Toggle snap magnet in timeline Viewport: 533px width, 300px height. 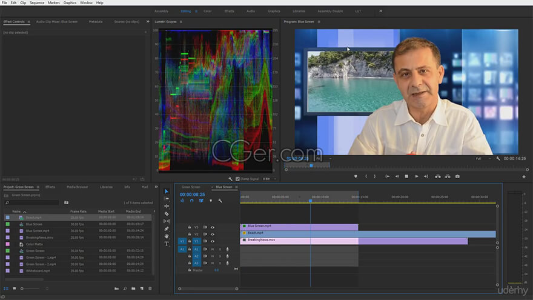pyautogui.click(x=192, y=201)
